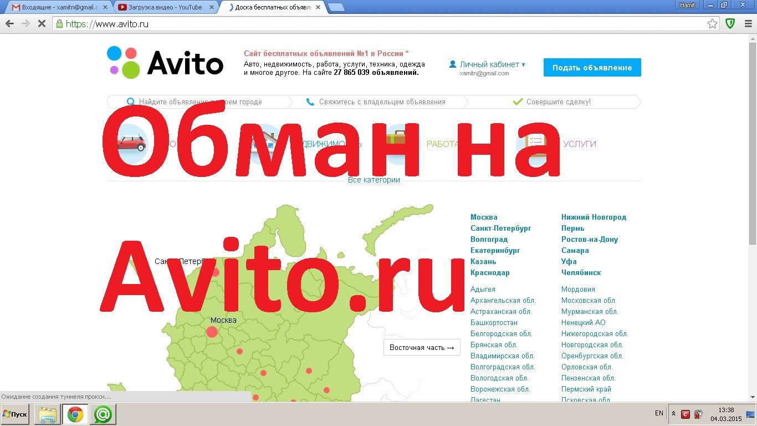Click the Подать объявление button
The width and height of the screenshot is (757, 426).
tap(592, 68)
